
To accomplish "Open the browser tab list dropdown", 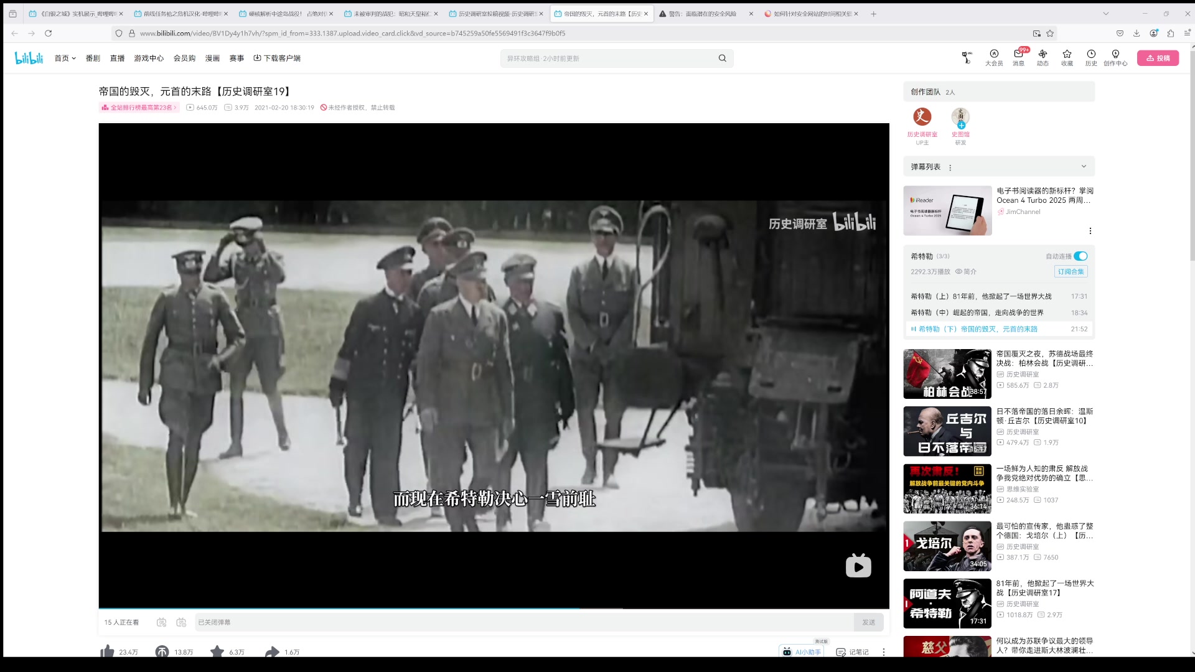I will tap(1105, 13).
